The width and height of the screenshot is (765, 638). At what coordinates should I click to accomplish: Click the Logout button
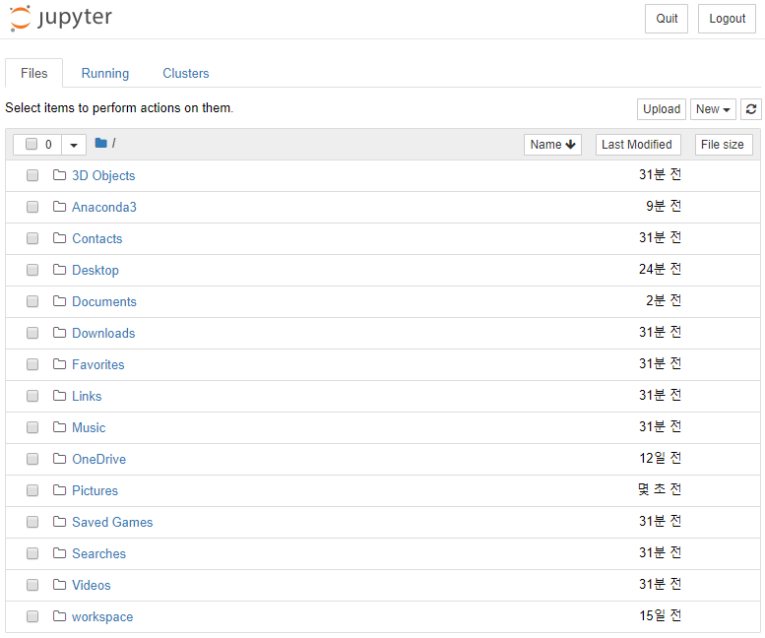(x=727, y=19)
